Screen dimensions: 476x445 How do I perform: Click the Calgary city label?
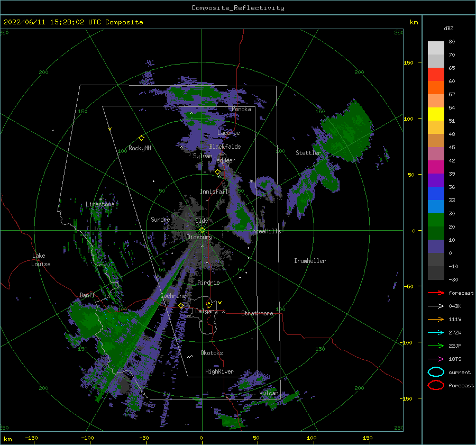tap(206, 311)
